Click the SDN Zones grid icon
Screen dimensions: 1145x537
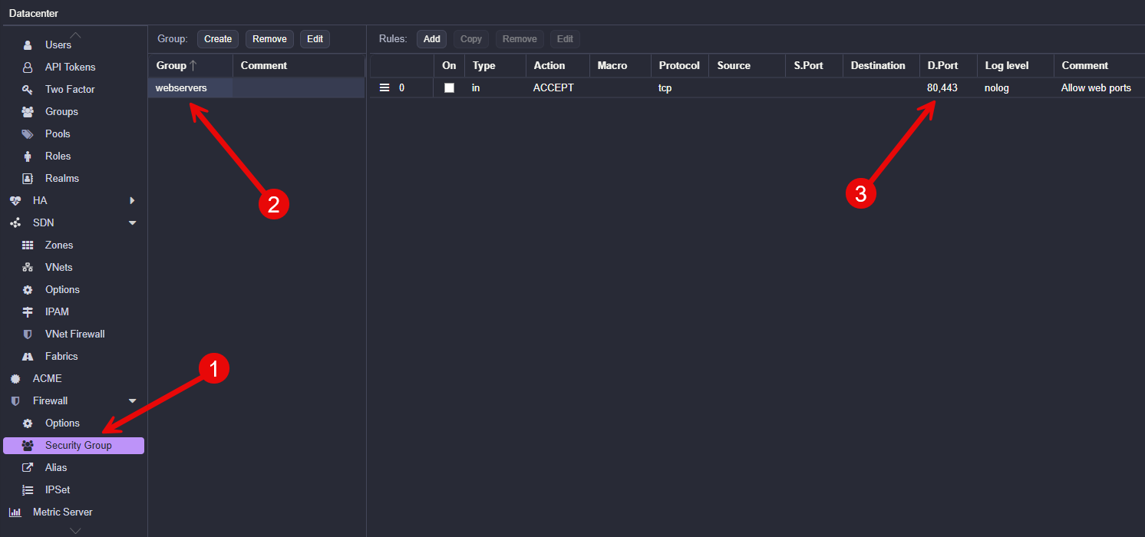[x=28, y=245]
